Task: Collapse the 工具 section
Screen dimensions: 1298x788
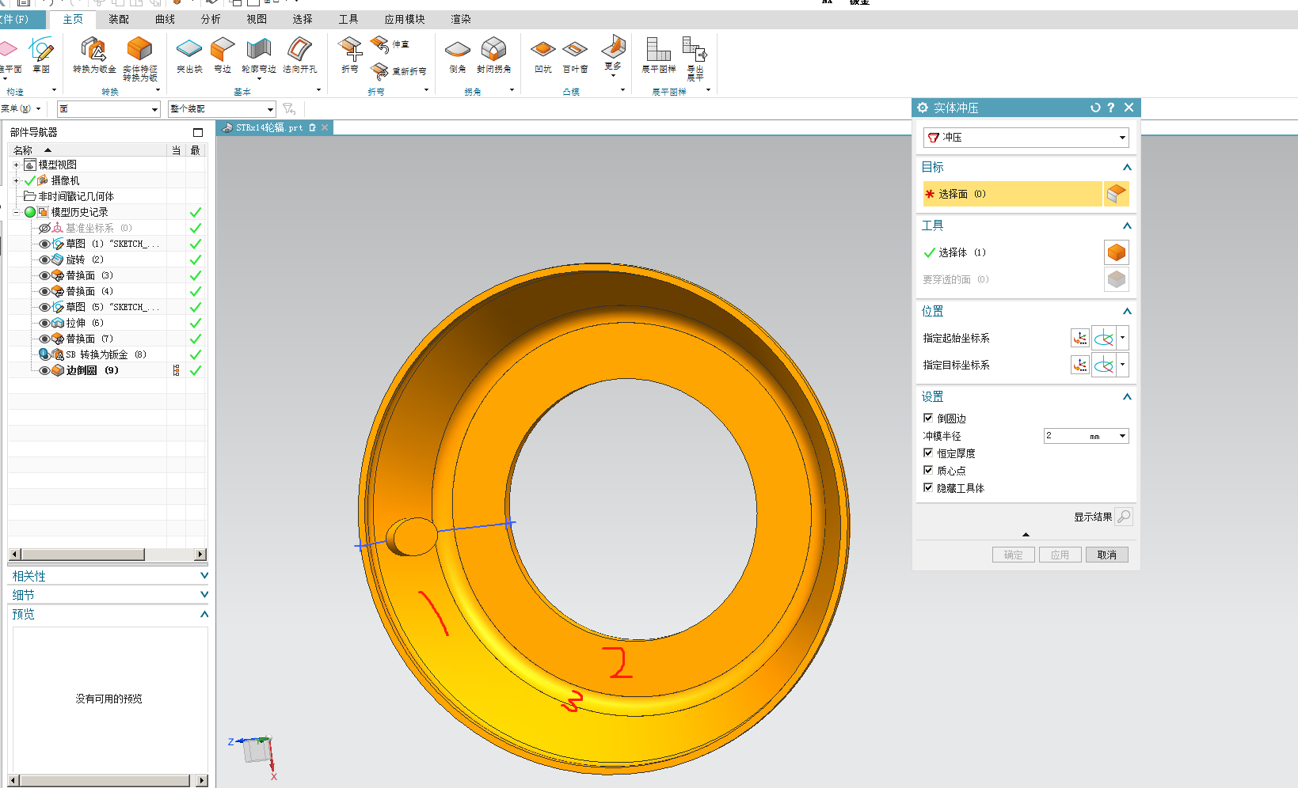Action: coord(1127,225)
